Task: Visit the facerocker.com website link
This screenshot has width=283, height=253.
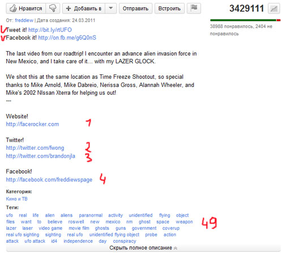Action: [32, 124]
